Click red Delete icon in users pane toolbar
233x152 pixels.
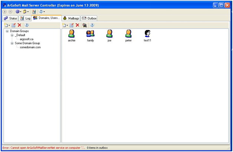tap(78, 25)
